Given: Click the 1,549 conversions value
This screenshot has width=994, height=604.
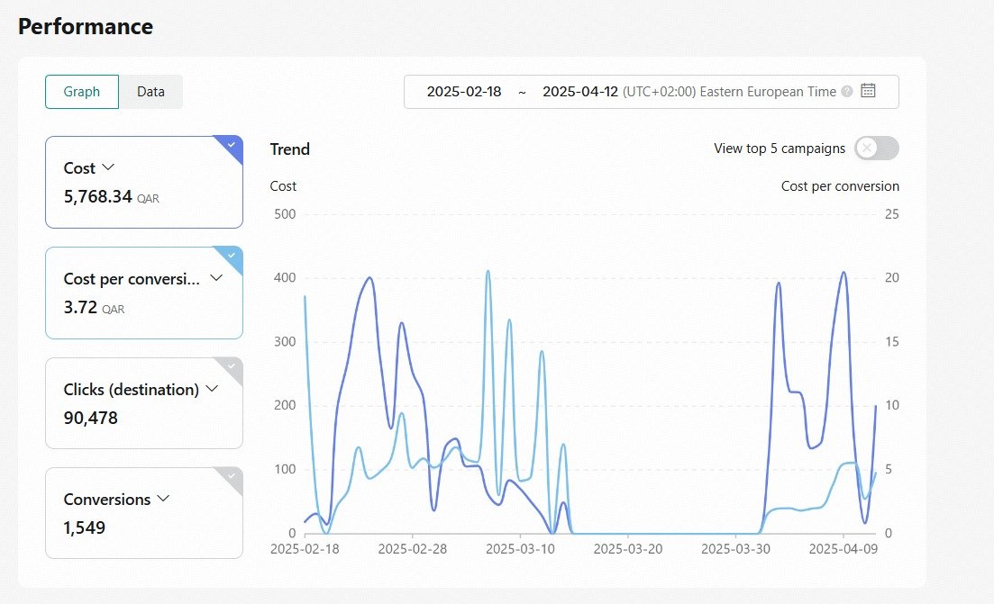Looking at the screenshot, I should pyautogui.click(x=85, y=527).
